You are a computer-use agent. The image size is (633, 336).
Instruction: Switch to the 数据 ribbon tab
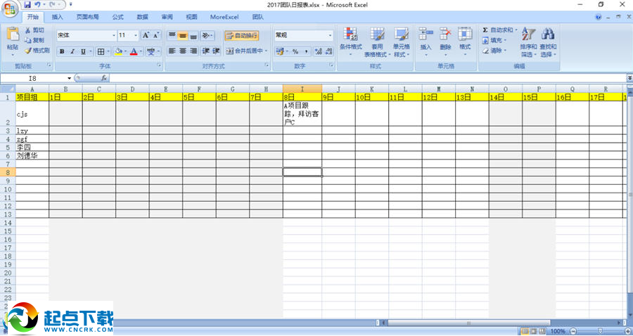(x=143, y=17)
